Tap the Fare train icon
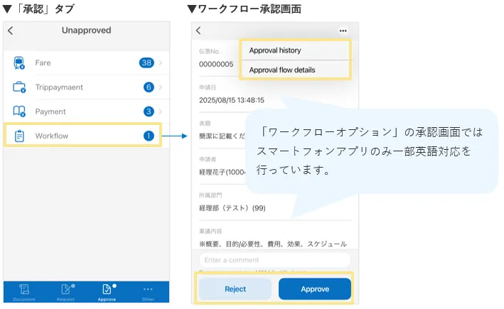 tap(19, 63)
